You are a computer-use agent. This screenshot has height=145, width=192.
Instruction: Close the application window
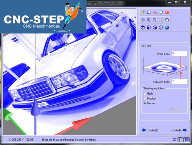pyautogui.click(x=185, y=2)
